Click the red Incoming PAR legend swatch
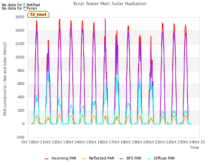 [47, 159]
